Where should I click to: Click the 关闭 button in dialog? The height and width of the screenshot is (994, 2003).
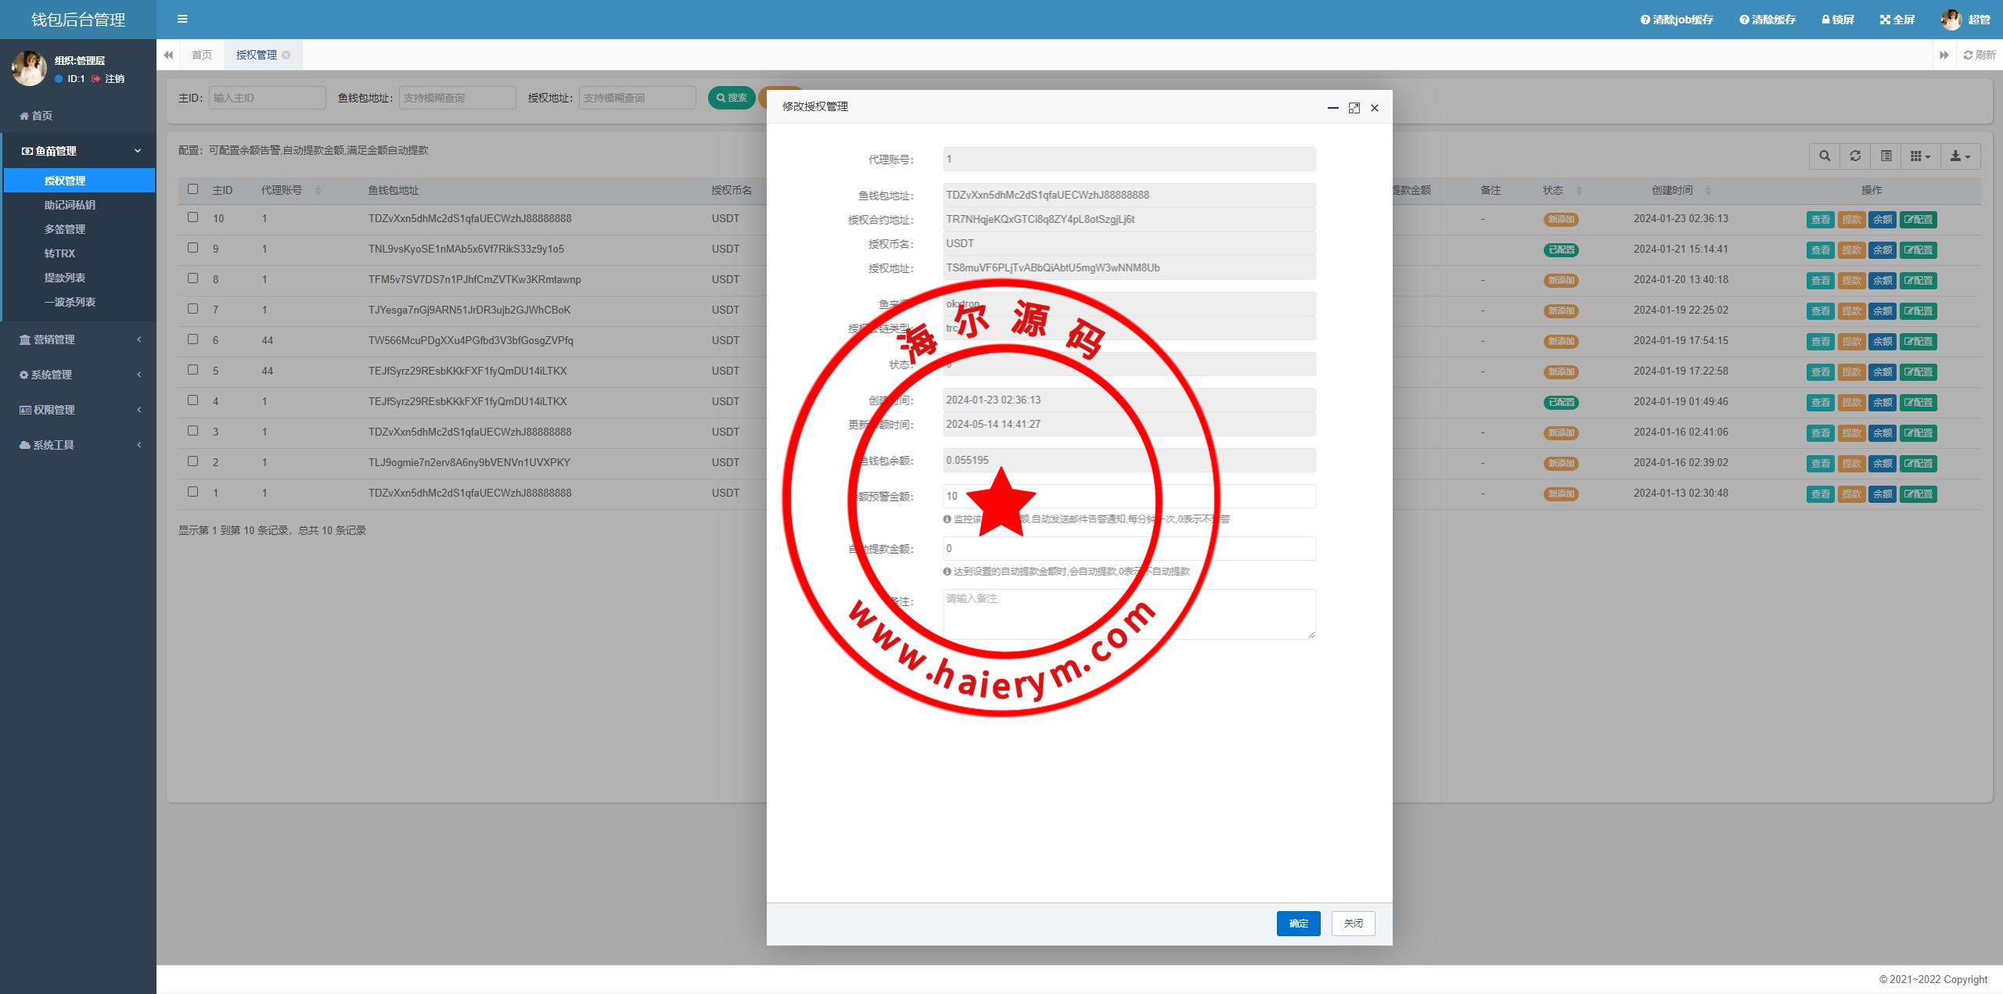pos(1353,924)
